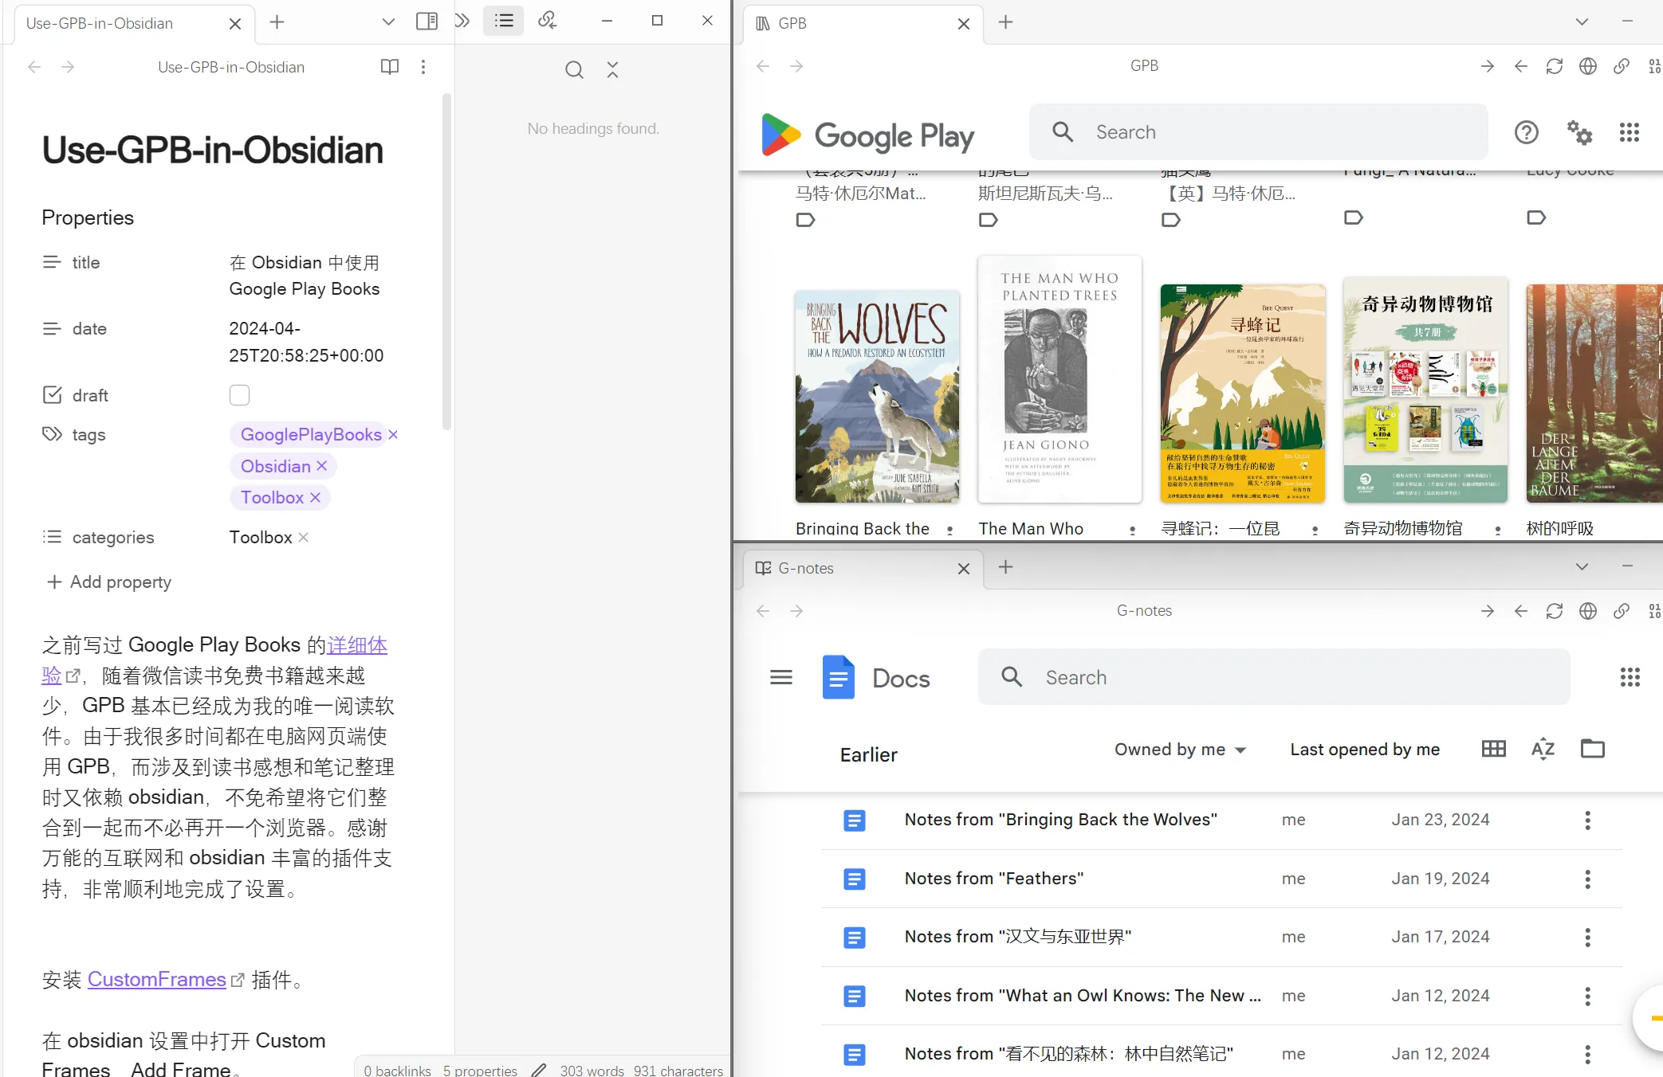Click Docs main menu hamburger icon

[x=781, y=677]
